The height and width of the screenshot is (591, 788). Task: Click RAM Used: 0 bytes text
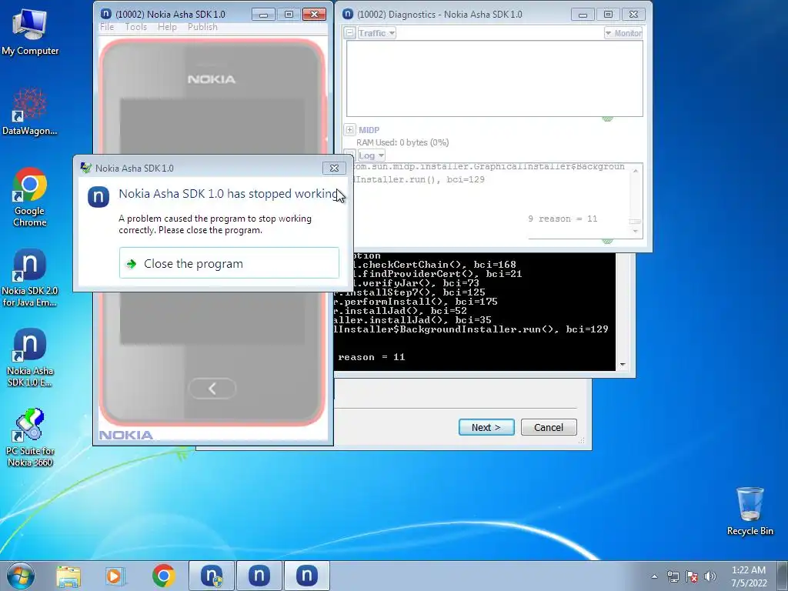(402, 142)
